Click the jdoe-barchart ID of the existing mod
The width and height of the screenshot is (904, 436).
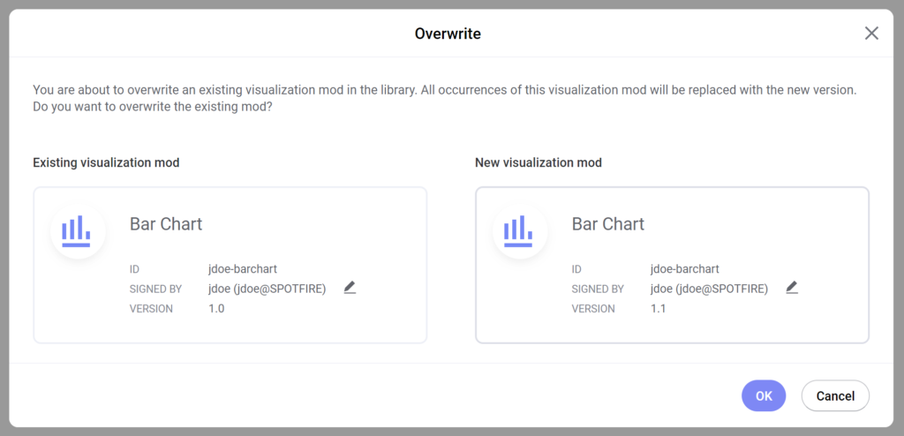pos(243,269)
